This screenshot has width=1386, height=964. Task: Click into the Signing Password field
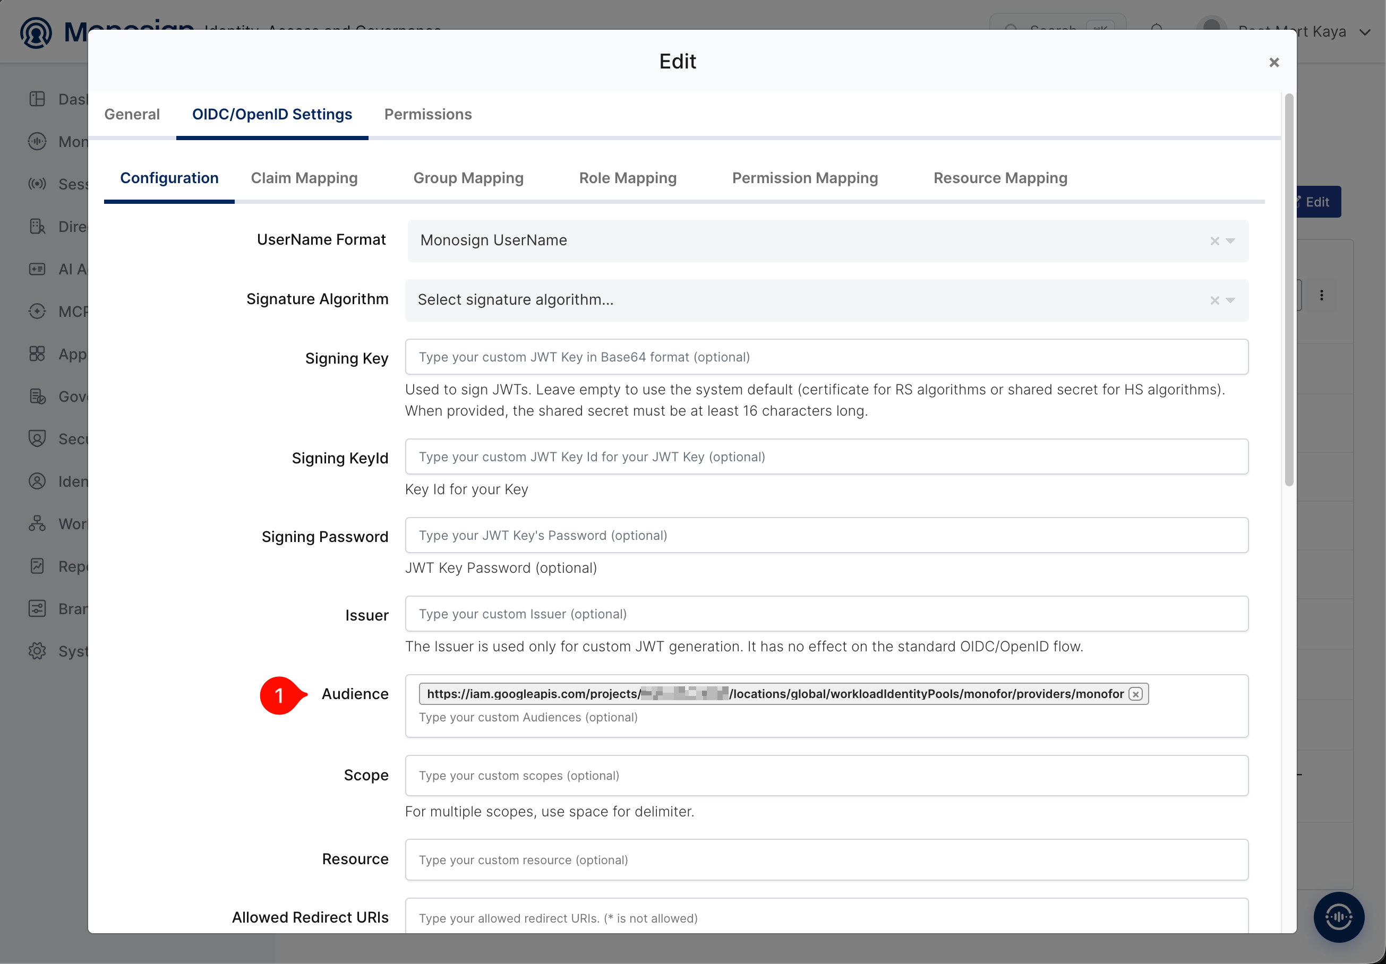click(x=826, y=536)
